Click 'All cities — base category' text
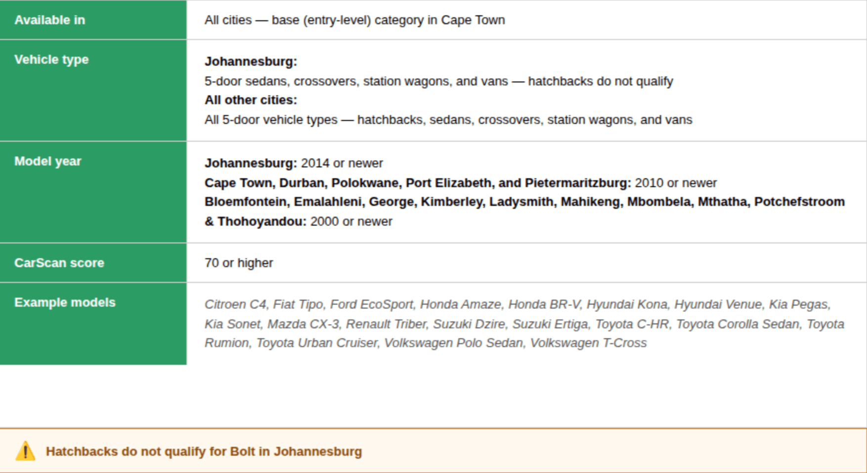 tap(354, 20)
